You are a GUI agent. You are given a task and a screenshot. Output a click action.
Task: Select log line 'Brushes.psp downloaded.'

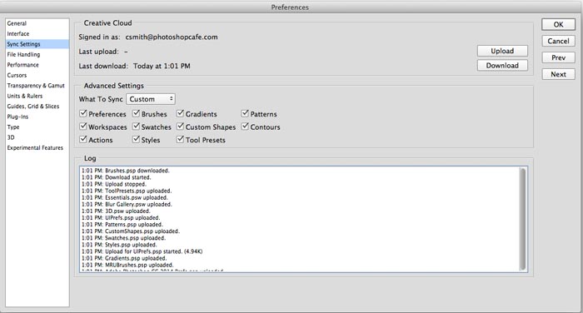click(x=126, y=171)
